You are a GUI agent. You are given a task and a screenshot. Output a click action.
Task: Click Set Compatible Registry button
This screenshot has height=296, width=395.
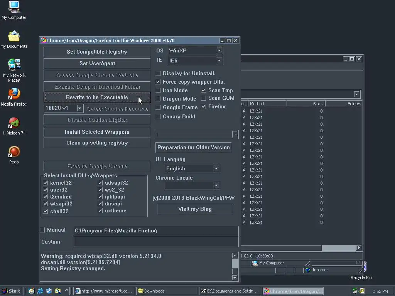[97, 52]
